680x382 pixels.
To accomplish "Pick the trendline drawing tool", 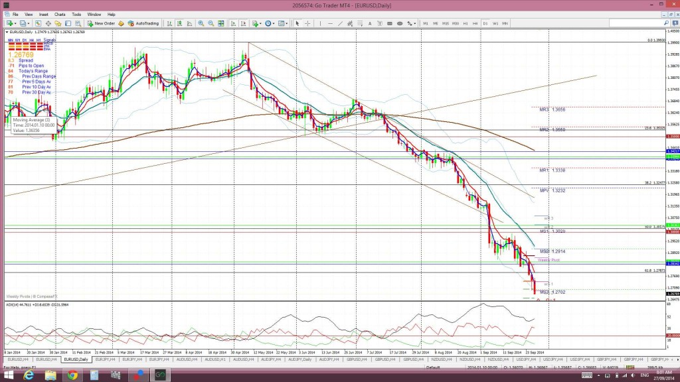I will [x=341, y=23].
